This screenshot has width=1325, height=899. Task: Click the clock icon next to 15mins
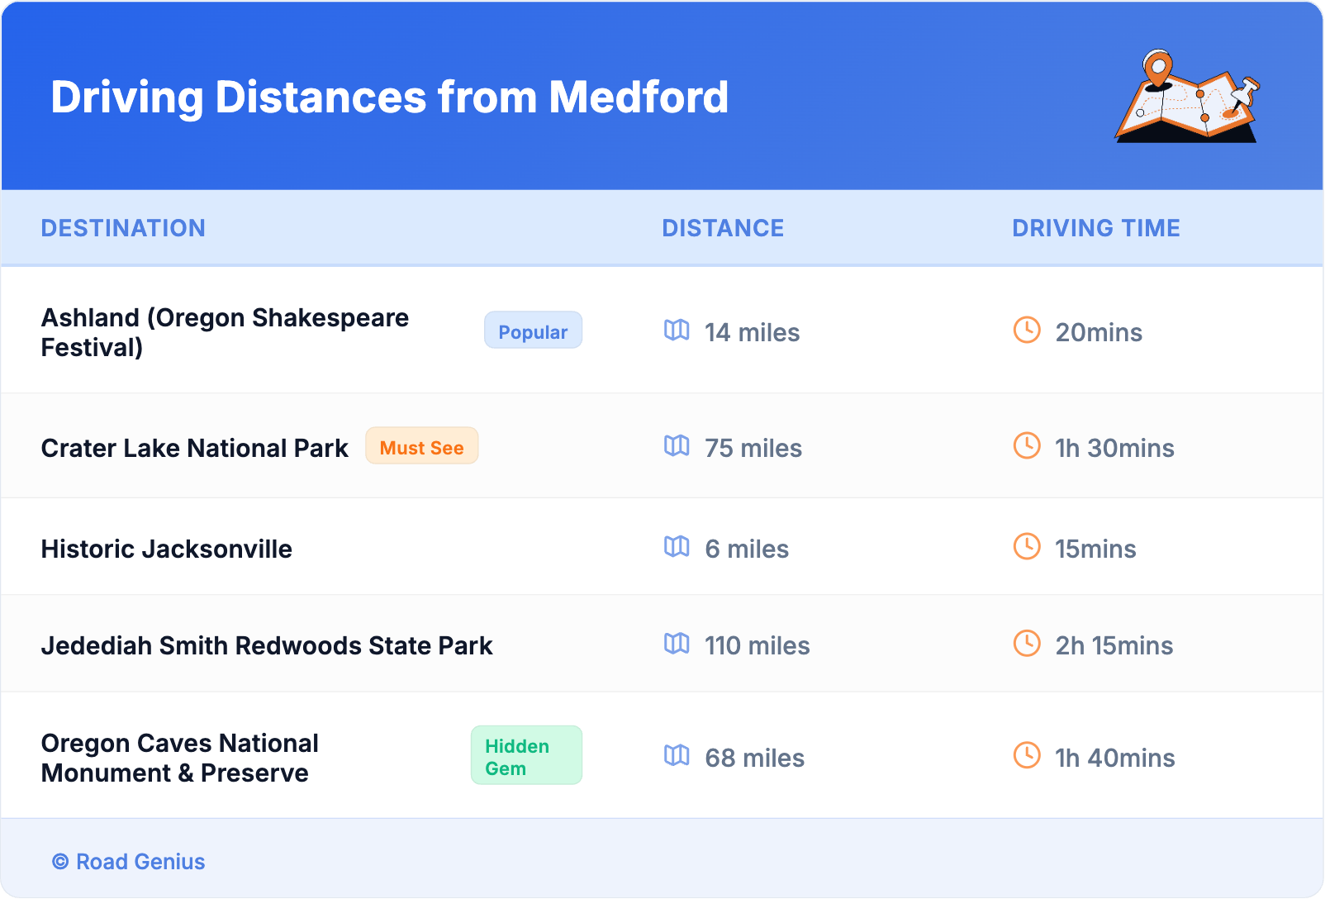tap(1027, 547)
